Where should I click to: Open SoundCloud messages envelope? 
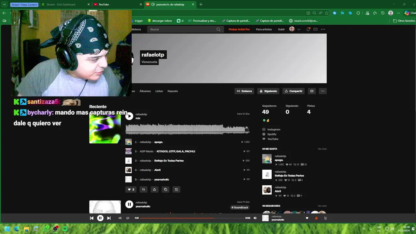[315, 29]
